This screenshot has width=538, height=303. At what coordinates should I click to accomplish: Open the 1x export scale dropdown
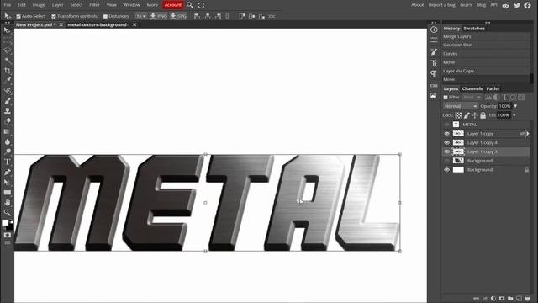point(140,16)
